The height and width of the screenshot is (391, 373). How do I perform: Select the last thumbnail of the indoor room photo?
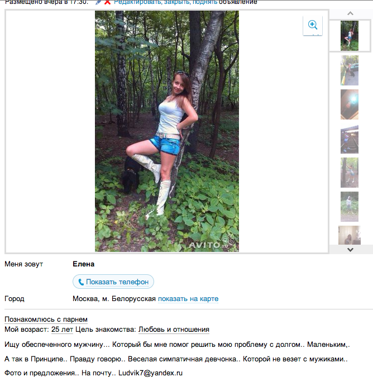[350, 235]
